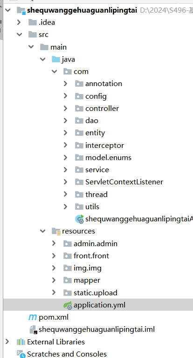Click the blue java source folder icon

point(55,59)
